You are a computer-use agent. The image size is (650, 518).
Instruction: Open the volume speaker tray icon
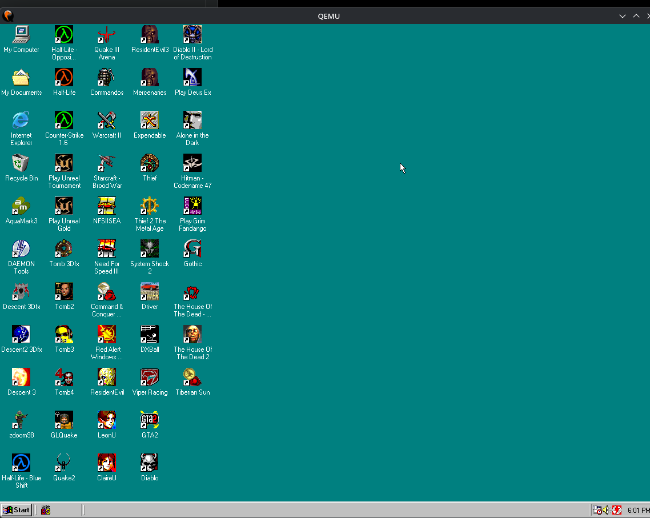[607, 510]
